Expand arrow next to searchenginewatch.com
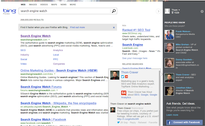This screenshot has height=126, width=205. (x=49, y=40)
